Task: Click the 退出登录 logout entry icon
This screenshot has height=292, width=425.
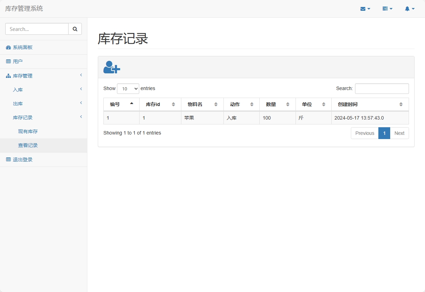Action: pos(7,159)
